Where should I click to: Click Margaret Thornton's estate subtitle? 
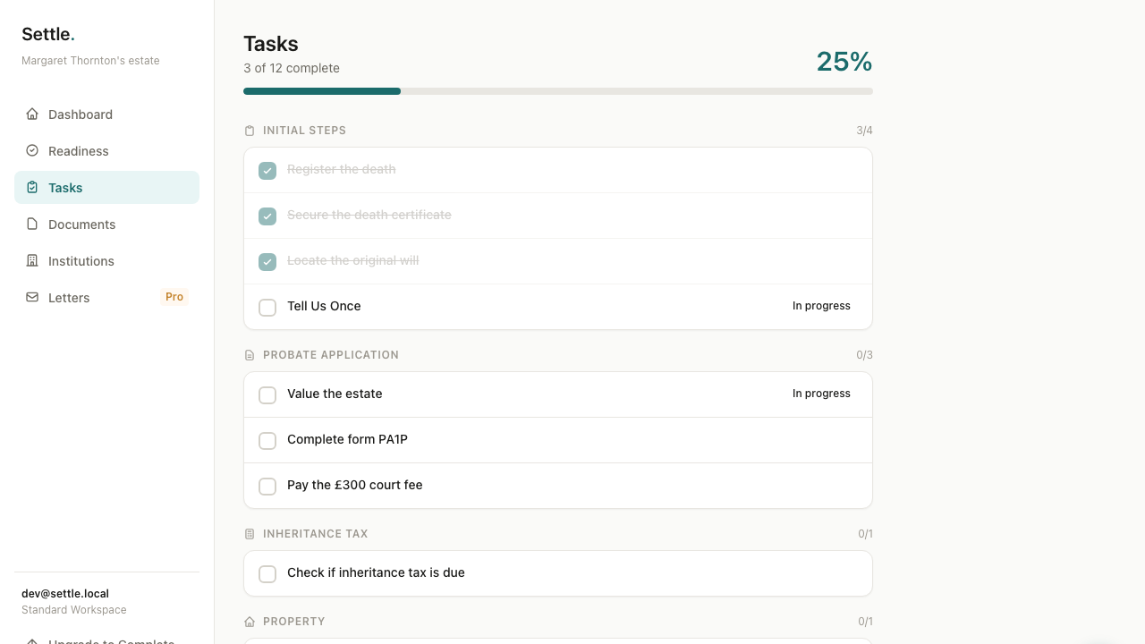click(x=90, y=61)
